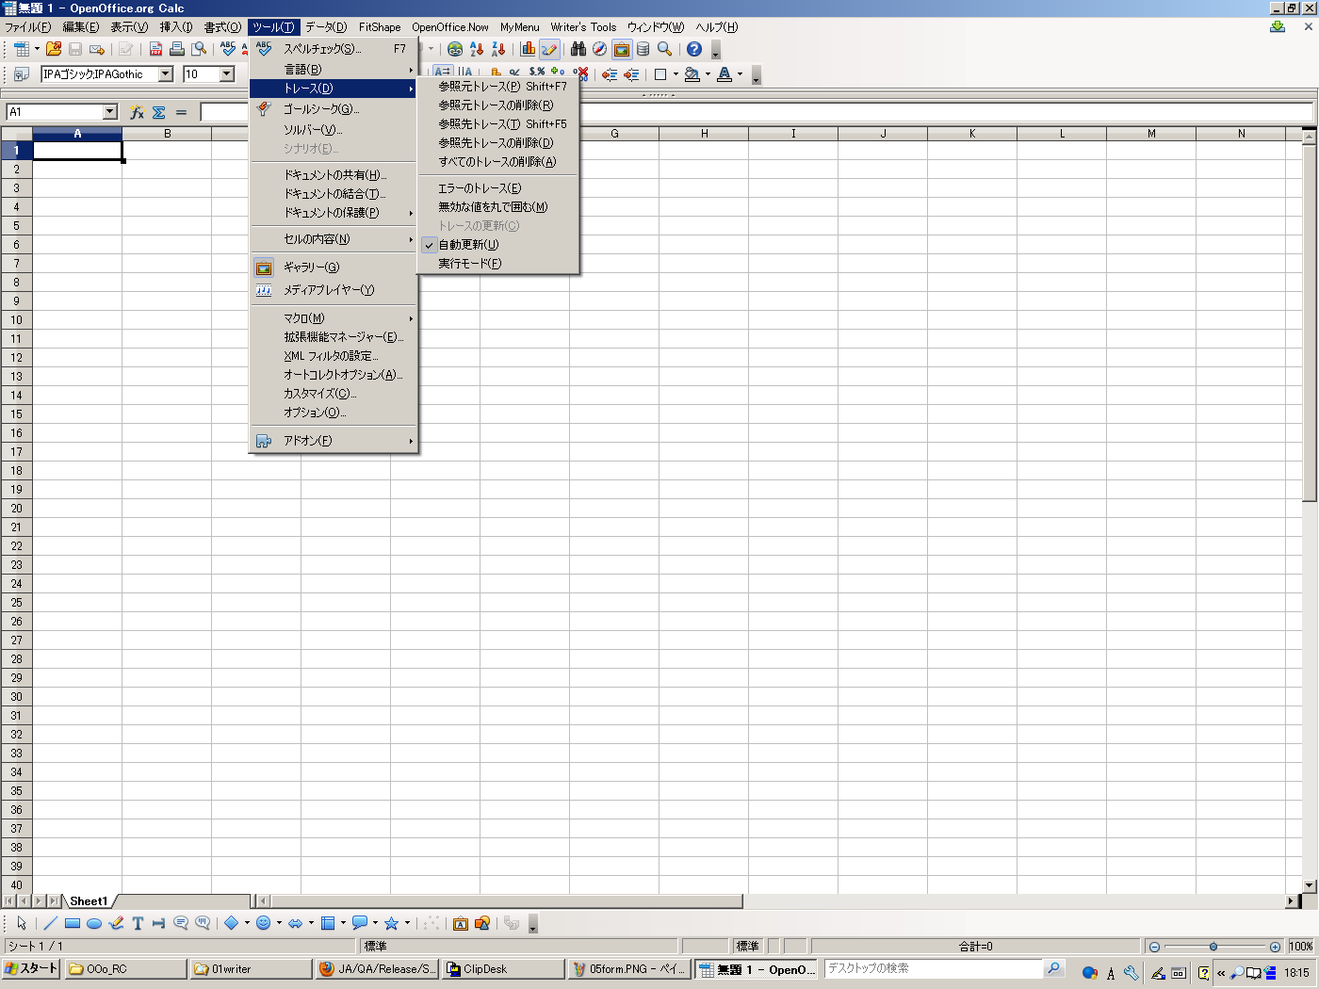Expand the Font Color dropdown arrow

coord(740,74)
